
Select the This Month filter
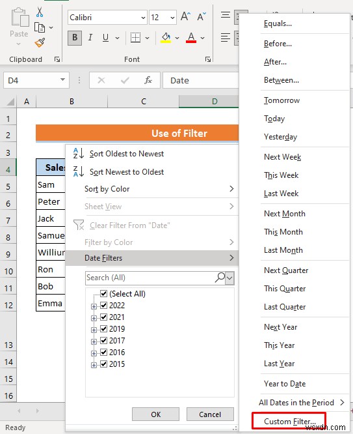click(283, 232)
